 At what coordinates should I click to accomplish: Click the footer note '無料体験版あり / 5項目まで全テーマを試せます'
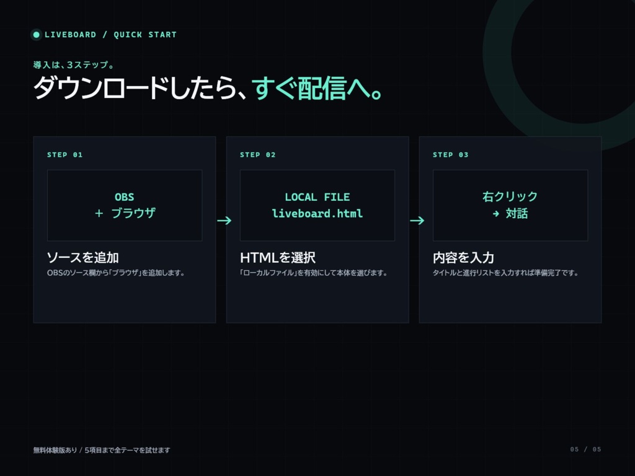click(x=102, y=450)
